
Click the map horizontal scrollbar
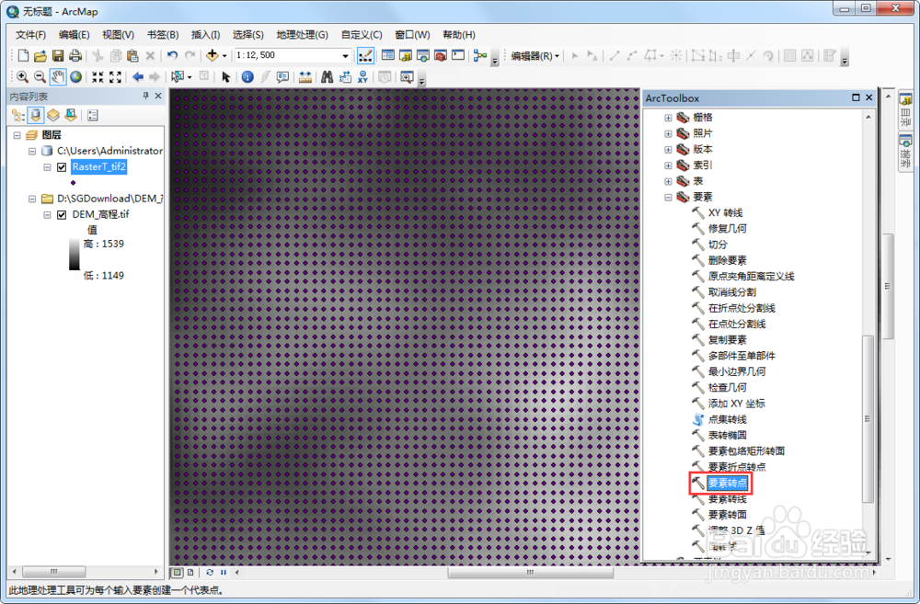pos(530,572)
